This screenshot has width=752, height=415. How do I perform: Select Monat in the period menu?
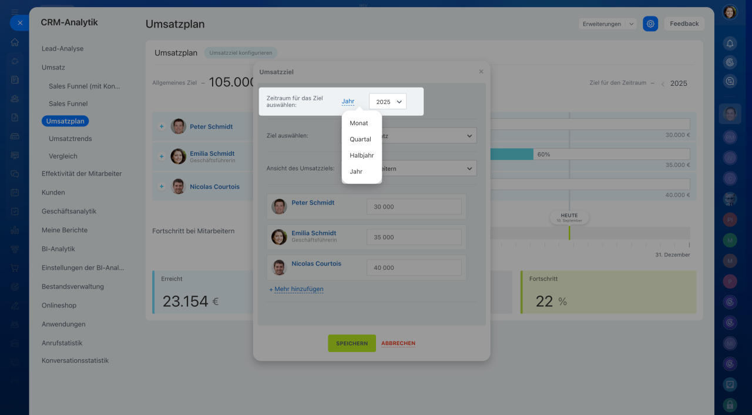(x=359, y=123)
